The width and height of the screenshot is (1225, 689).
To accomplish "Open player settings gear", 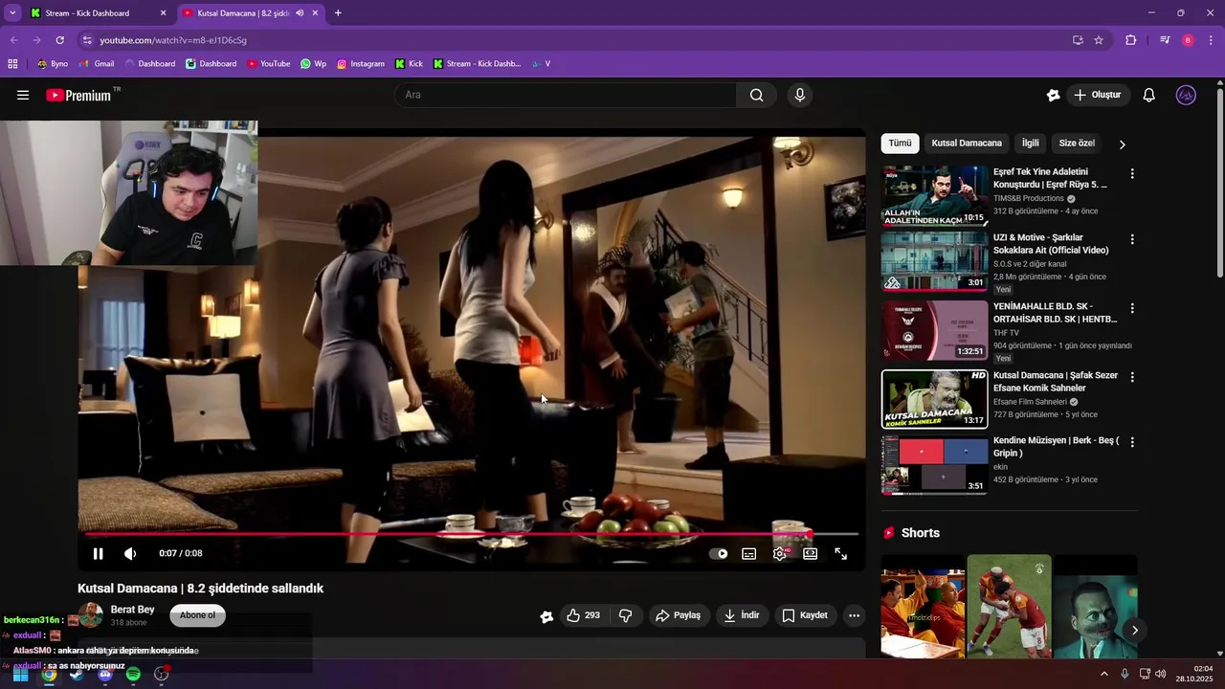I will click(x=780, y=553).
